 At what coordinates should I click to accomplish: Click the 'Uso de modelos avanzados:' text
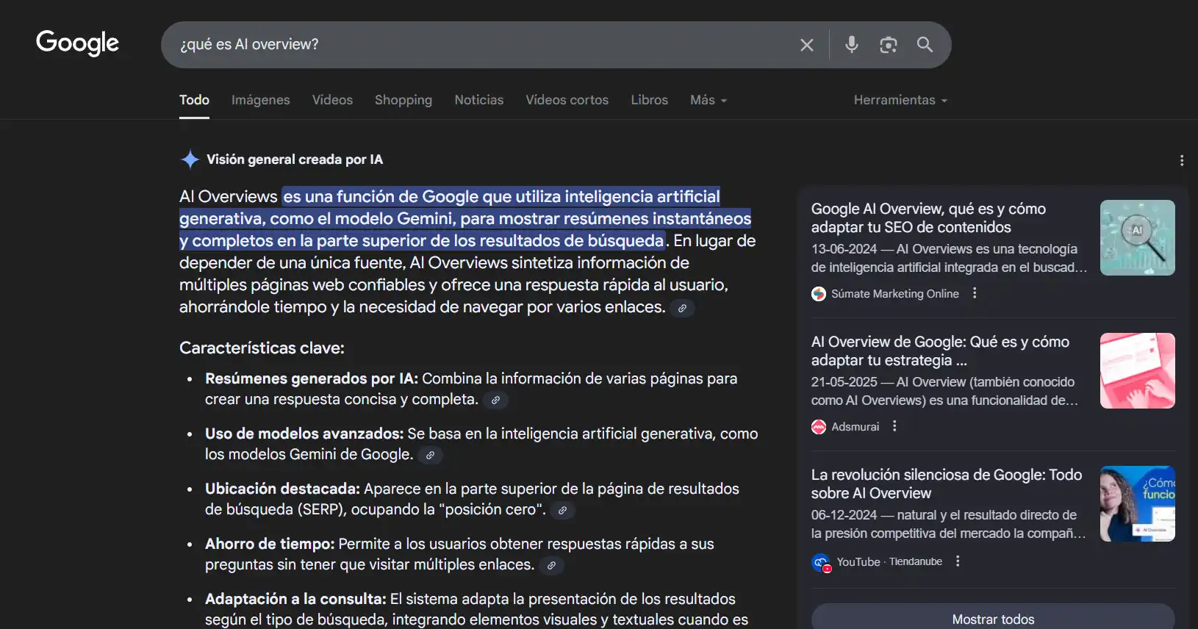pyautogui.click(x=304, y=434)
